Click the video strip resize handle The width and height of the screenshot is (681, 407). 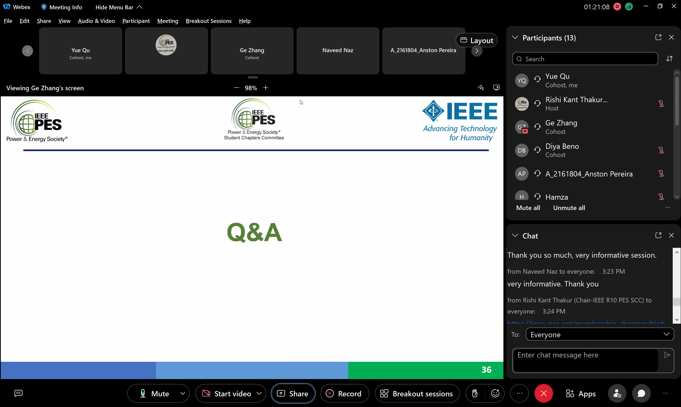253,77
